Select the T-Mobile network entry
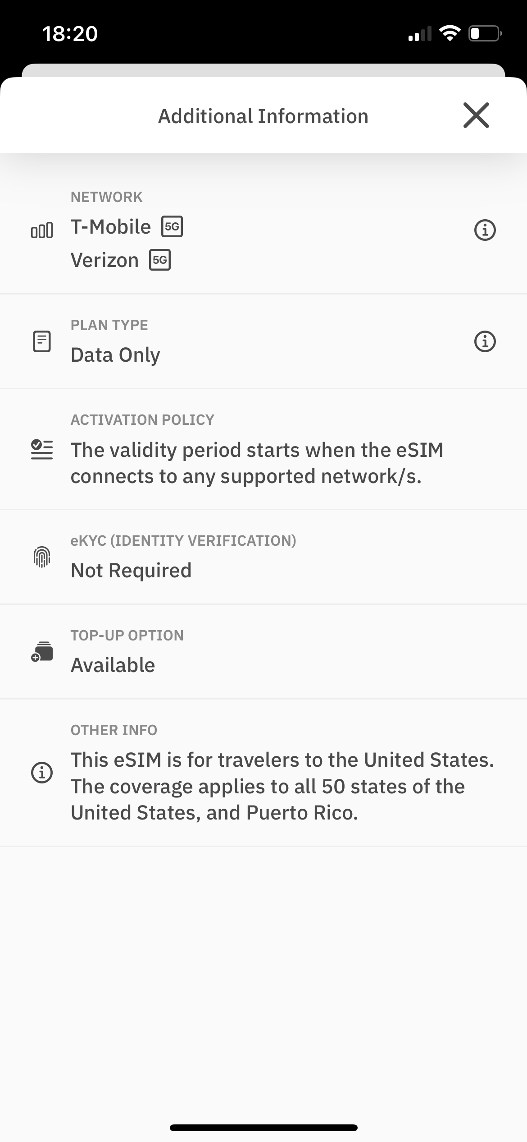The image size is (527, 1142). [111, 227]
